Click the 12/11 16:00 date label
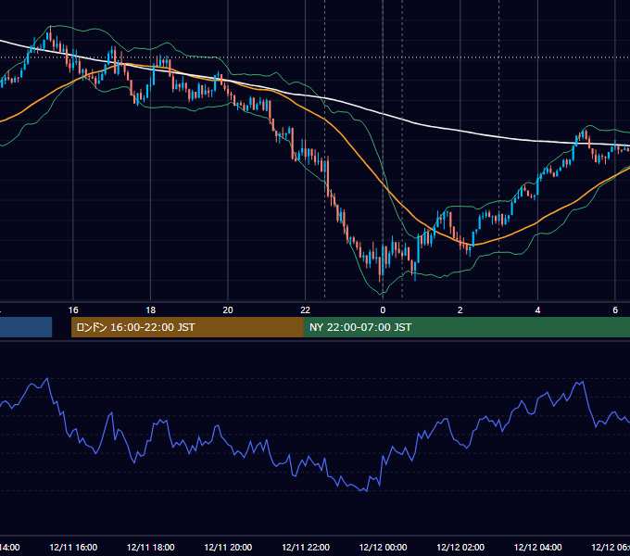This screenshot has width=630, height=556. [73, 548]
